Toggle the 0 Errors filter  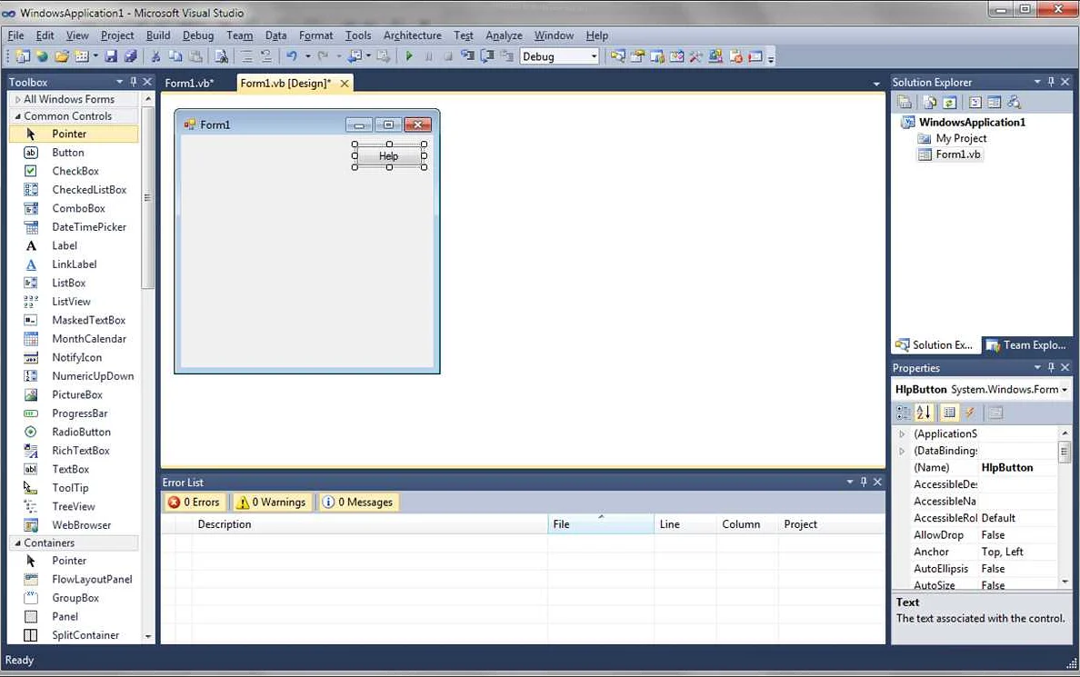tap(194, 502)
